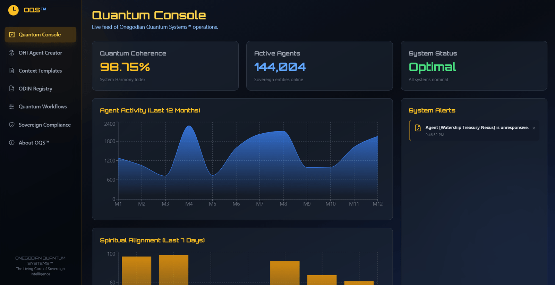Viewport: 555px width, 285px height.
Task: Click the first Spiritual Alignment bar
Action: tap(137, 271)
